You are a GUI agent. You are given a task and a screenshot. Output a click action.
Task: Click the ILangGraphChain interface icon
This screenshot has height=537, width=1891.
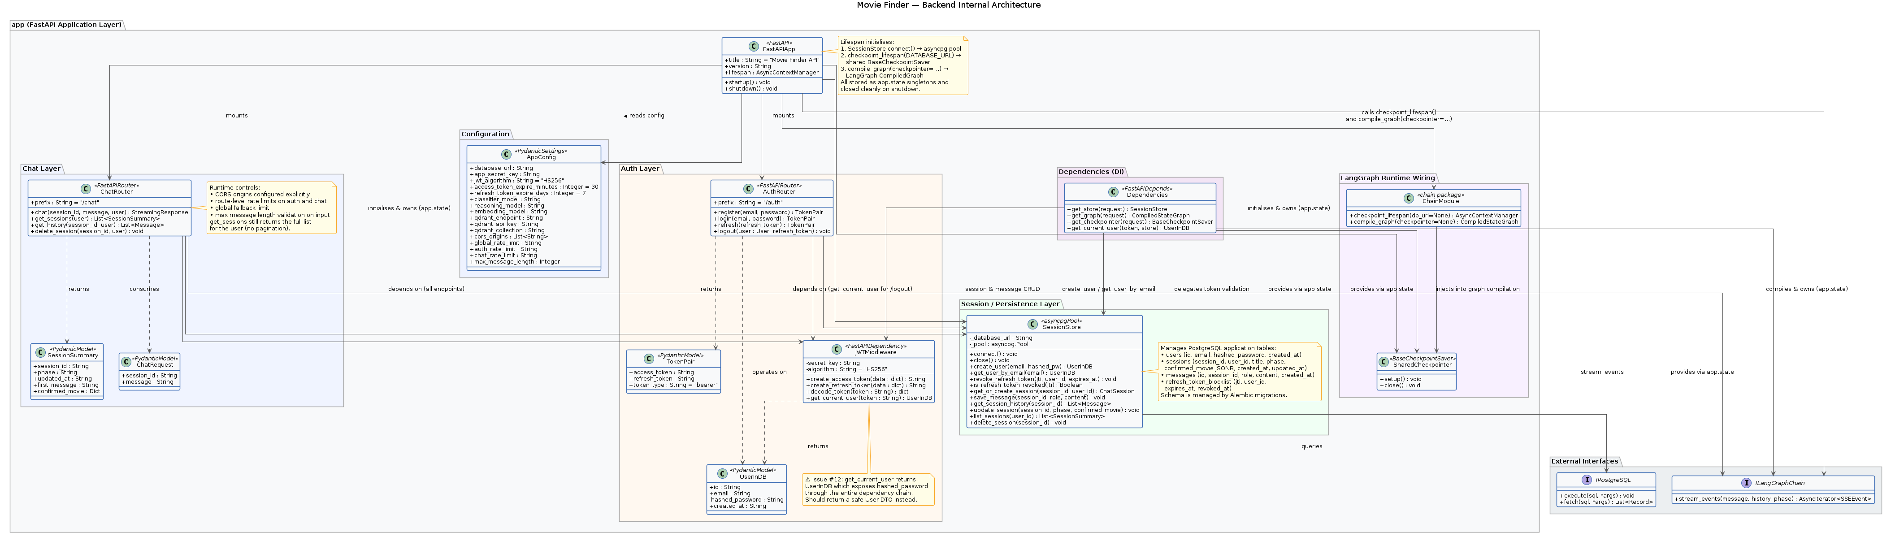pyautogui.click(x=1746, y=483)
